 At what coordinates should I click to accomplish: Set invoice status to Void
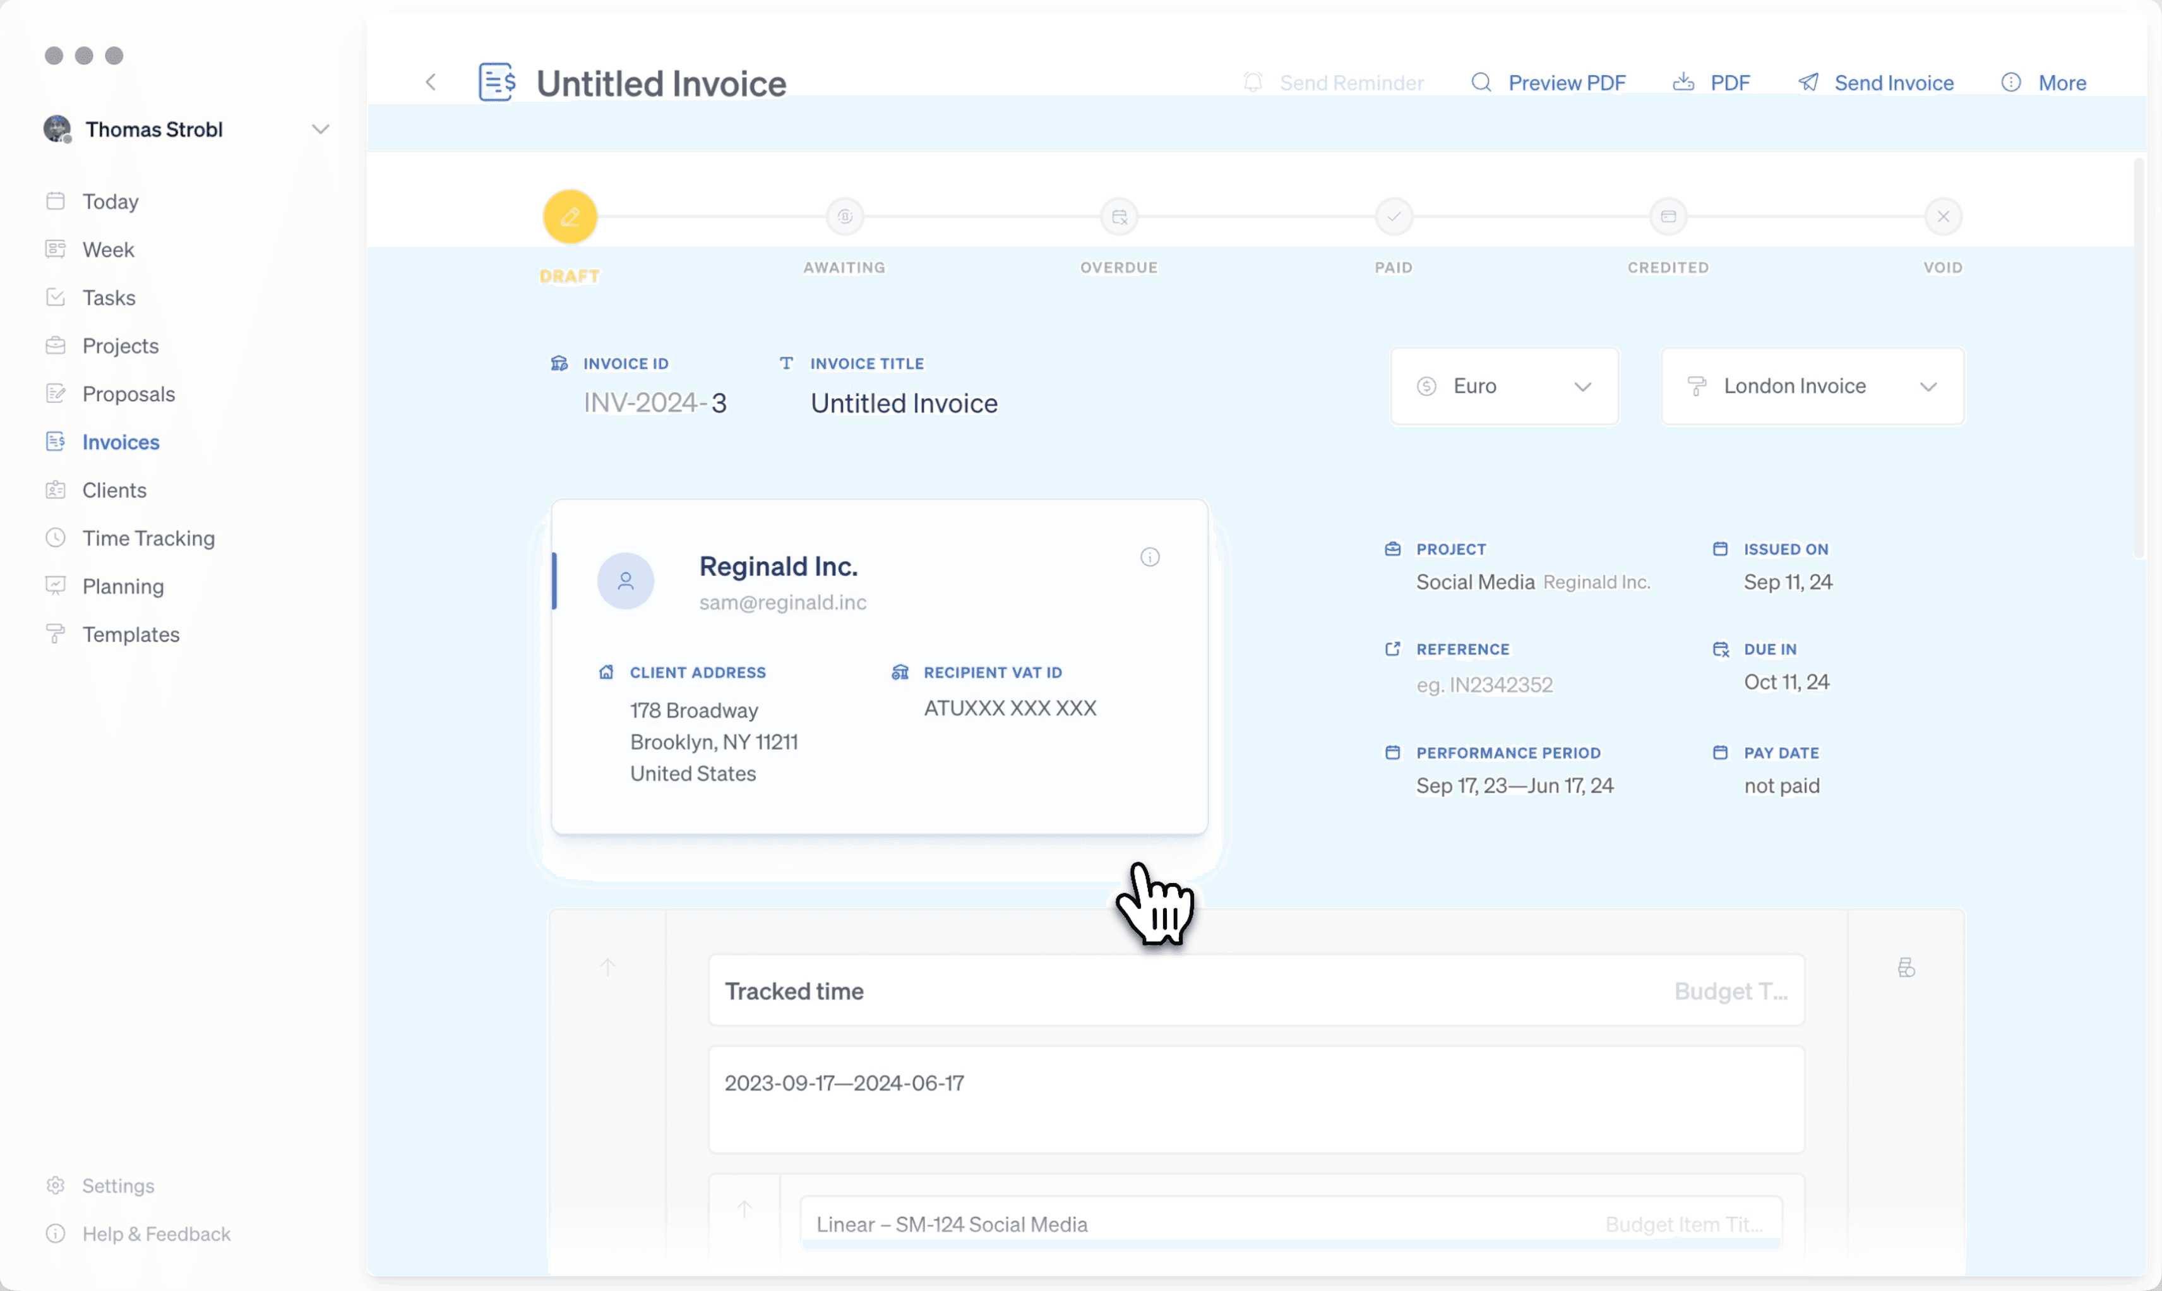[1943, 217]
